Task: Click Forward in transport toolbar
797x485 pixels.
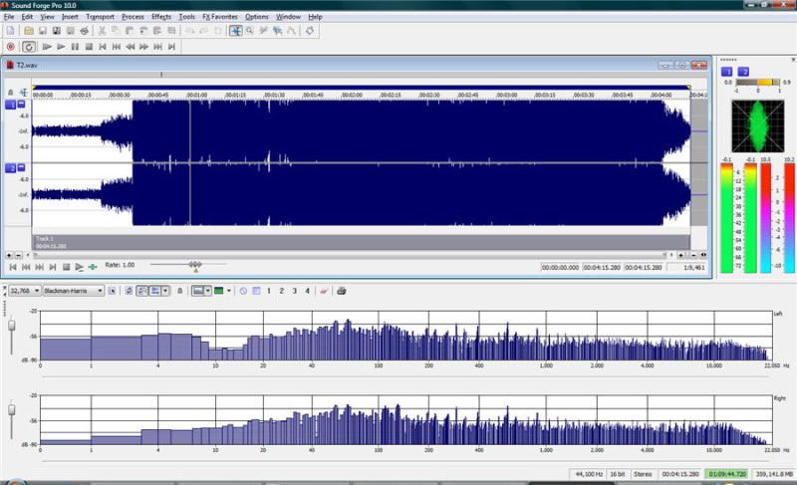Action: 143,47
